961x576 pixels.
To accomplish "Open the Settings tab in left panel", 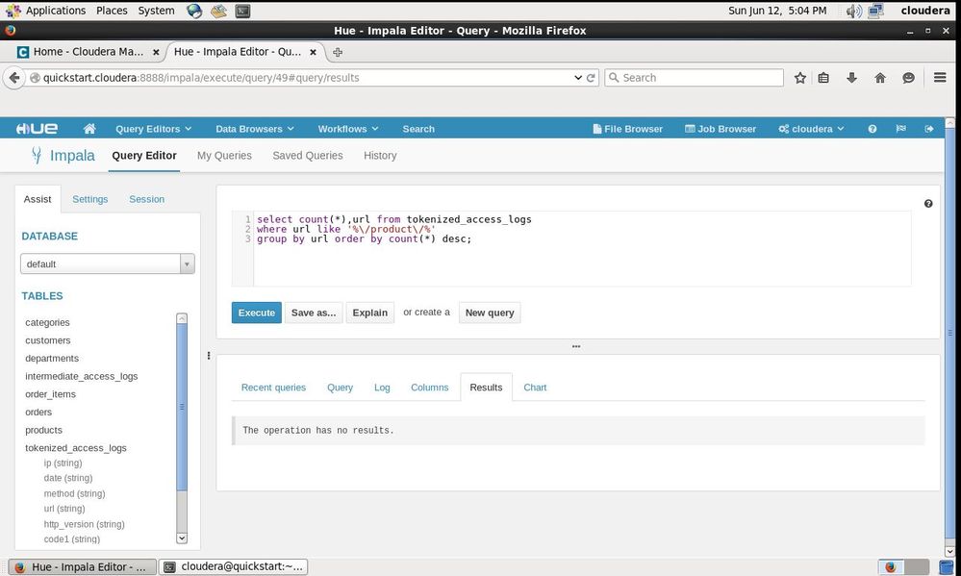I will 90,199.
